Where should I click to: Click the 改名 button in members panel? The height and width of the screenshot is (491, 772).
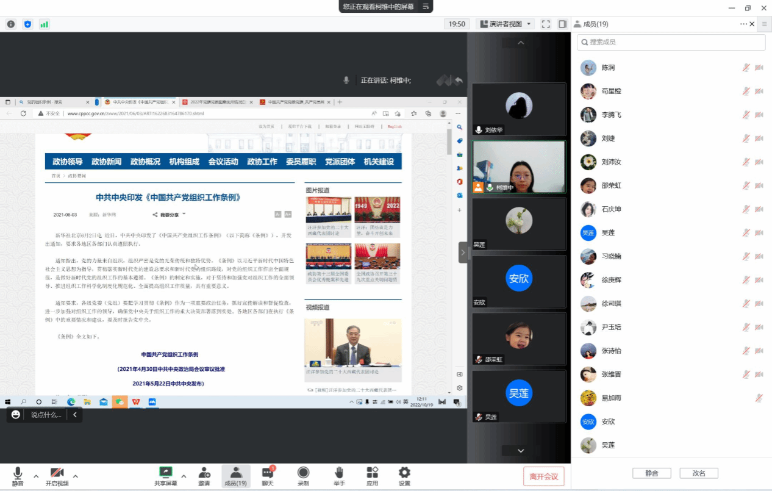tap(699, 473)
